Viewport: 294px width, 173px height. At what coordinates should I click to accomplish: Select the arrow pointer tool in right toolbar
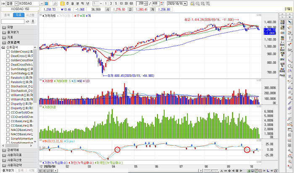tap(290, 22)
